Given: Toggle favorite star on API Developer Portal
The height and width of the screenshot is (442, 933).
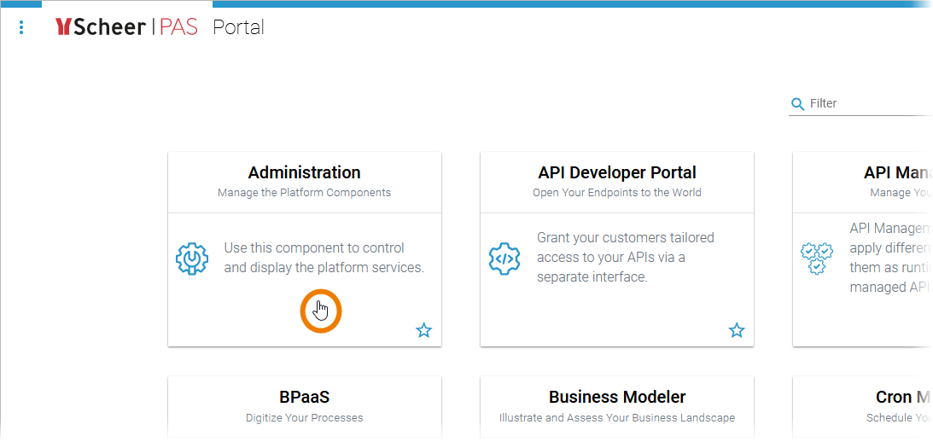Looking at the screenshot, I should pos(737,330).
